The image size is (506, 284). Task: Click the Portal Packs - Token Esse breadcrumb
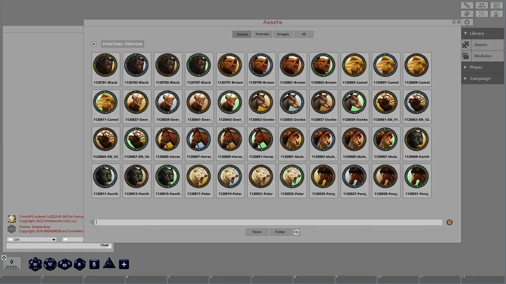[x=123, y=44]
